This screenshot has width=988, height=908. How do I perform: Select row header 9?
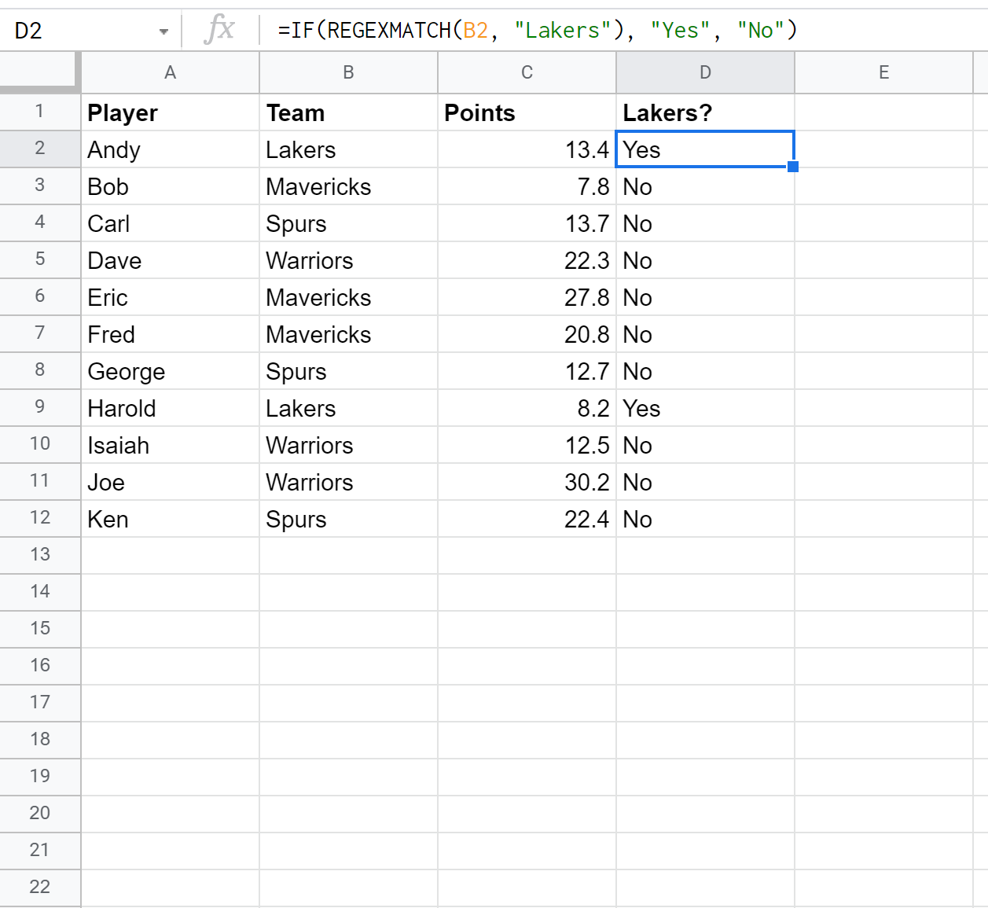[x=40, y=407]
